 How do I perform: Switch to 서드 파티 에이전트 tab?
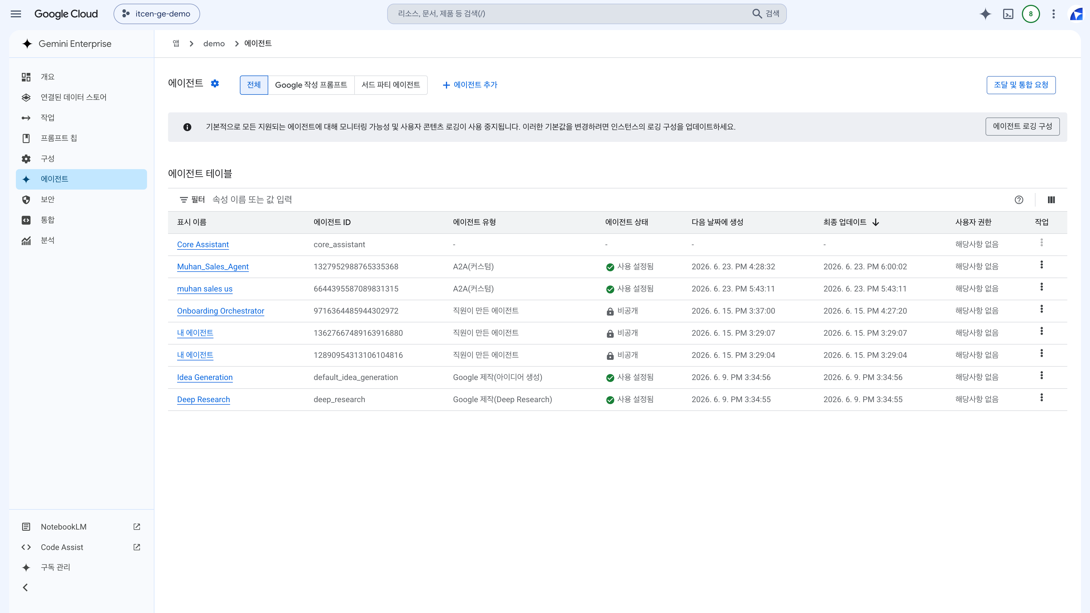click(x=391, y=85)
